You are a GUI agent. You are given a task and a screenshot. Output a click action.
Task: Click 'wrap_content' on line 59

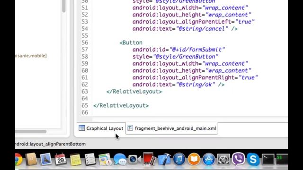click(225, 63)
